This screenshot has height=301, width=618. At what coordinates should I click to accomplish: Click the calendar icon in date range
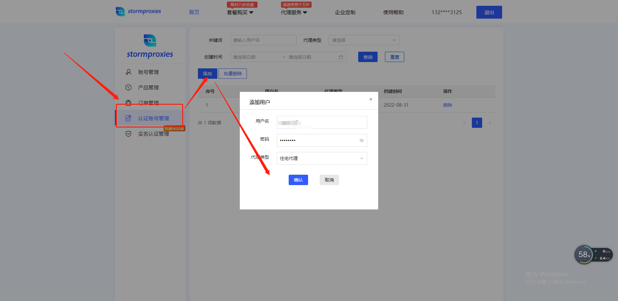341,57
